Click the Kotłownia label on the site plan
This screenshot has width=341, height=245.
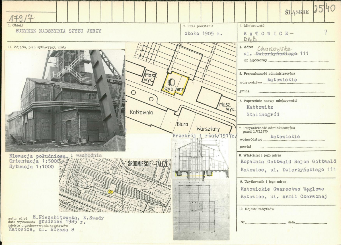(141, 112)
